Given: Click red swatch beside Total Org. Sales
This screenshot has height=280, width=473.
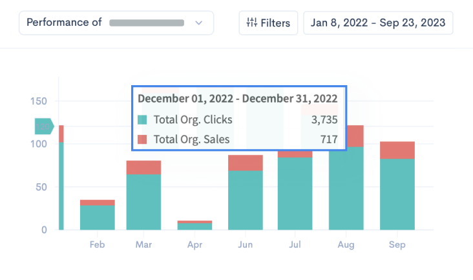Looking at the screenshot, I should coord(143,139).
